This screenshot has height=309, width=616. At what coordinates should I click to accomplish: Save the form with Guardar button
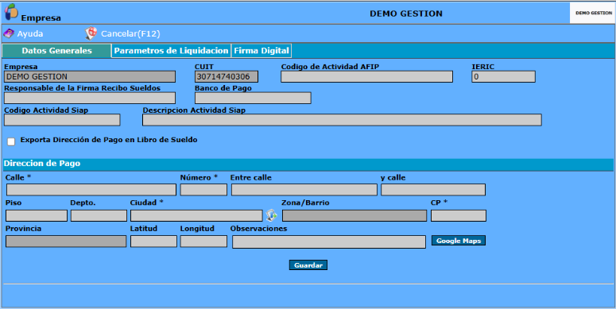click(x=308, y=265)
